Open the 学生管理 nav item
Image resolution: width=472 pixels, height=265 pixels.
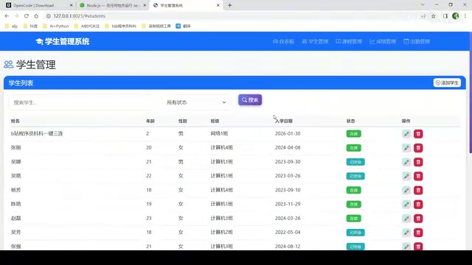tap(315, 41)
